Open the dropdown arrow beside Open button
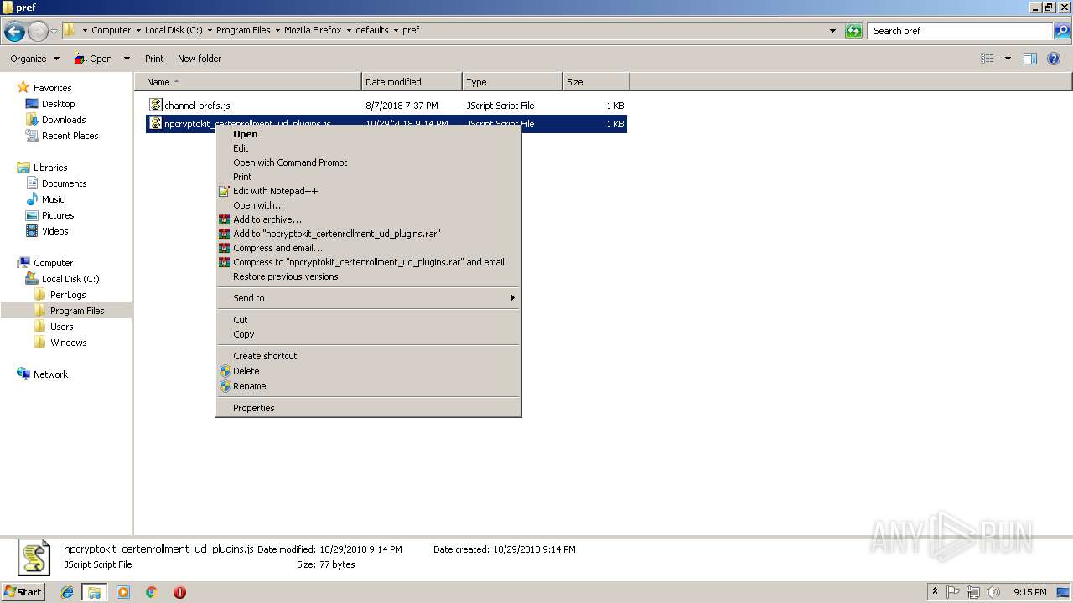 coord(127,59)
